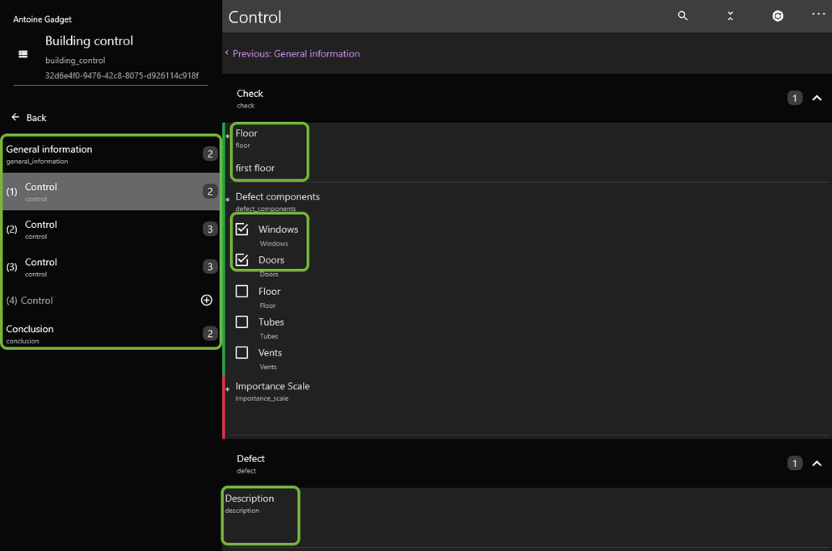Click the 'Defect components' label
Viewport: 832px width, 551px height.
point(278,196)
